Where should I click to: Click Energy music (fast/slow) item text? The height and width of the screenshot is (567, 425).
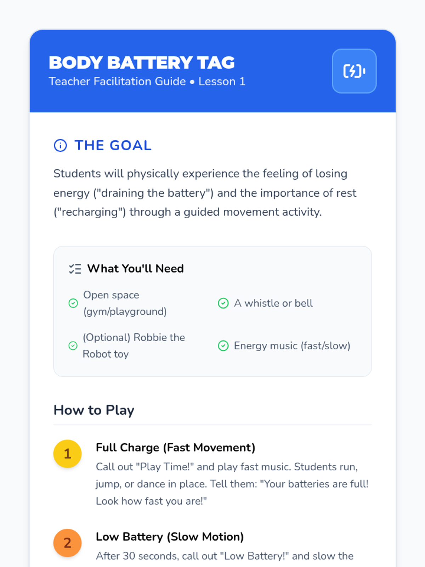292,346
